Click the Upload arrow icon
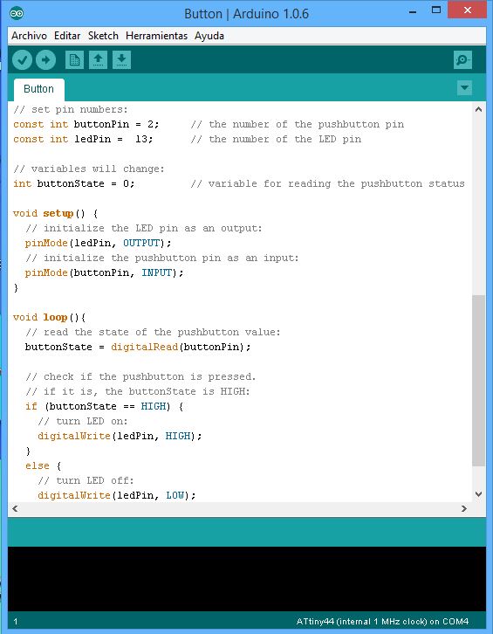Viewport: 493px width, 634px height. [x=45, y=60]
